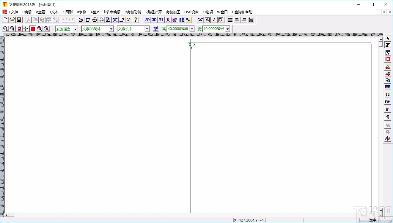This screenshot has width=393, height=223.
Task: Align text to the left
Action: click(230, 20)
